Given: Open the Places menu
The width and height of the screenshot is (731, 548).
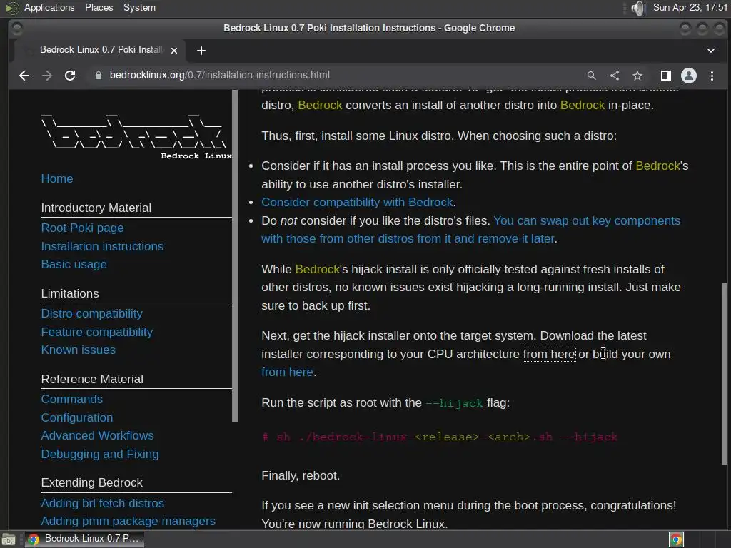Looking at the screenshot, I should [x=99, y=7].
